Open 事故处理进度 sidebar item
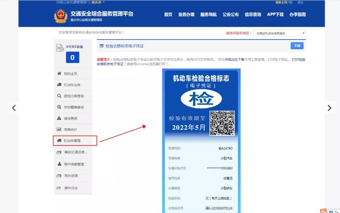Image resolution: width=340 pixels, height=213 pixels. pyautogui.click(x=73, y=152)
